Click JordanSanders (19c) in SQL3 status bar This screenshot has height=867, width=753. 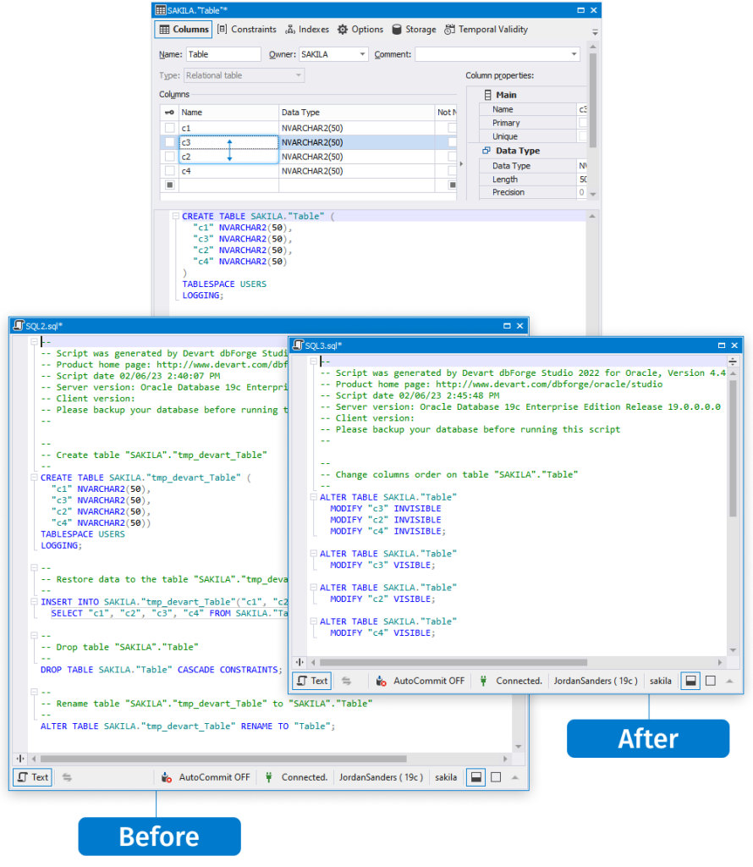tap(596, 681)
